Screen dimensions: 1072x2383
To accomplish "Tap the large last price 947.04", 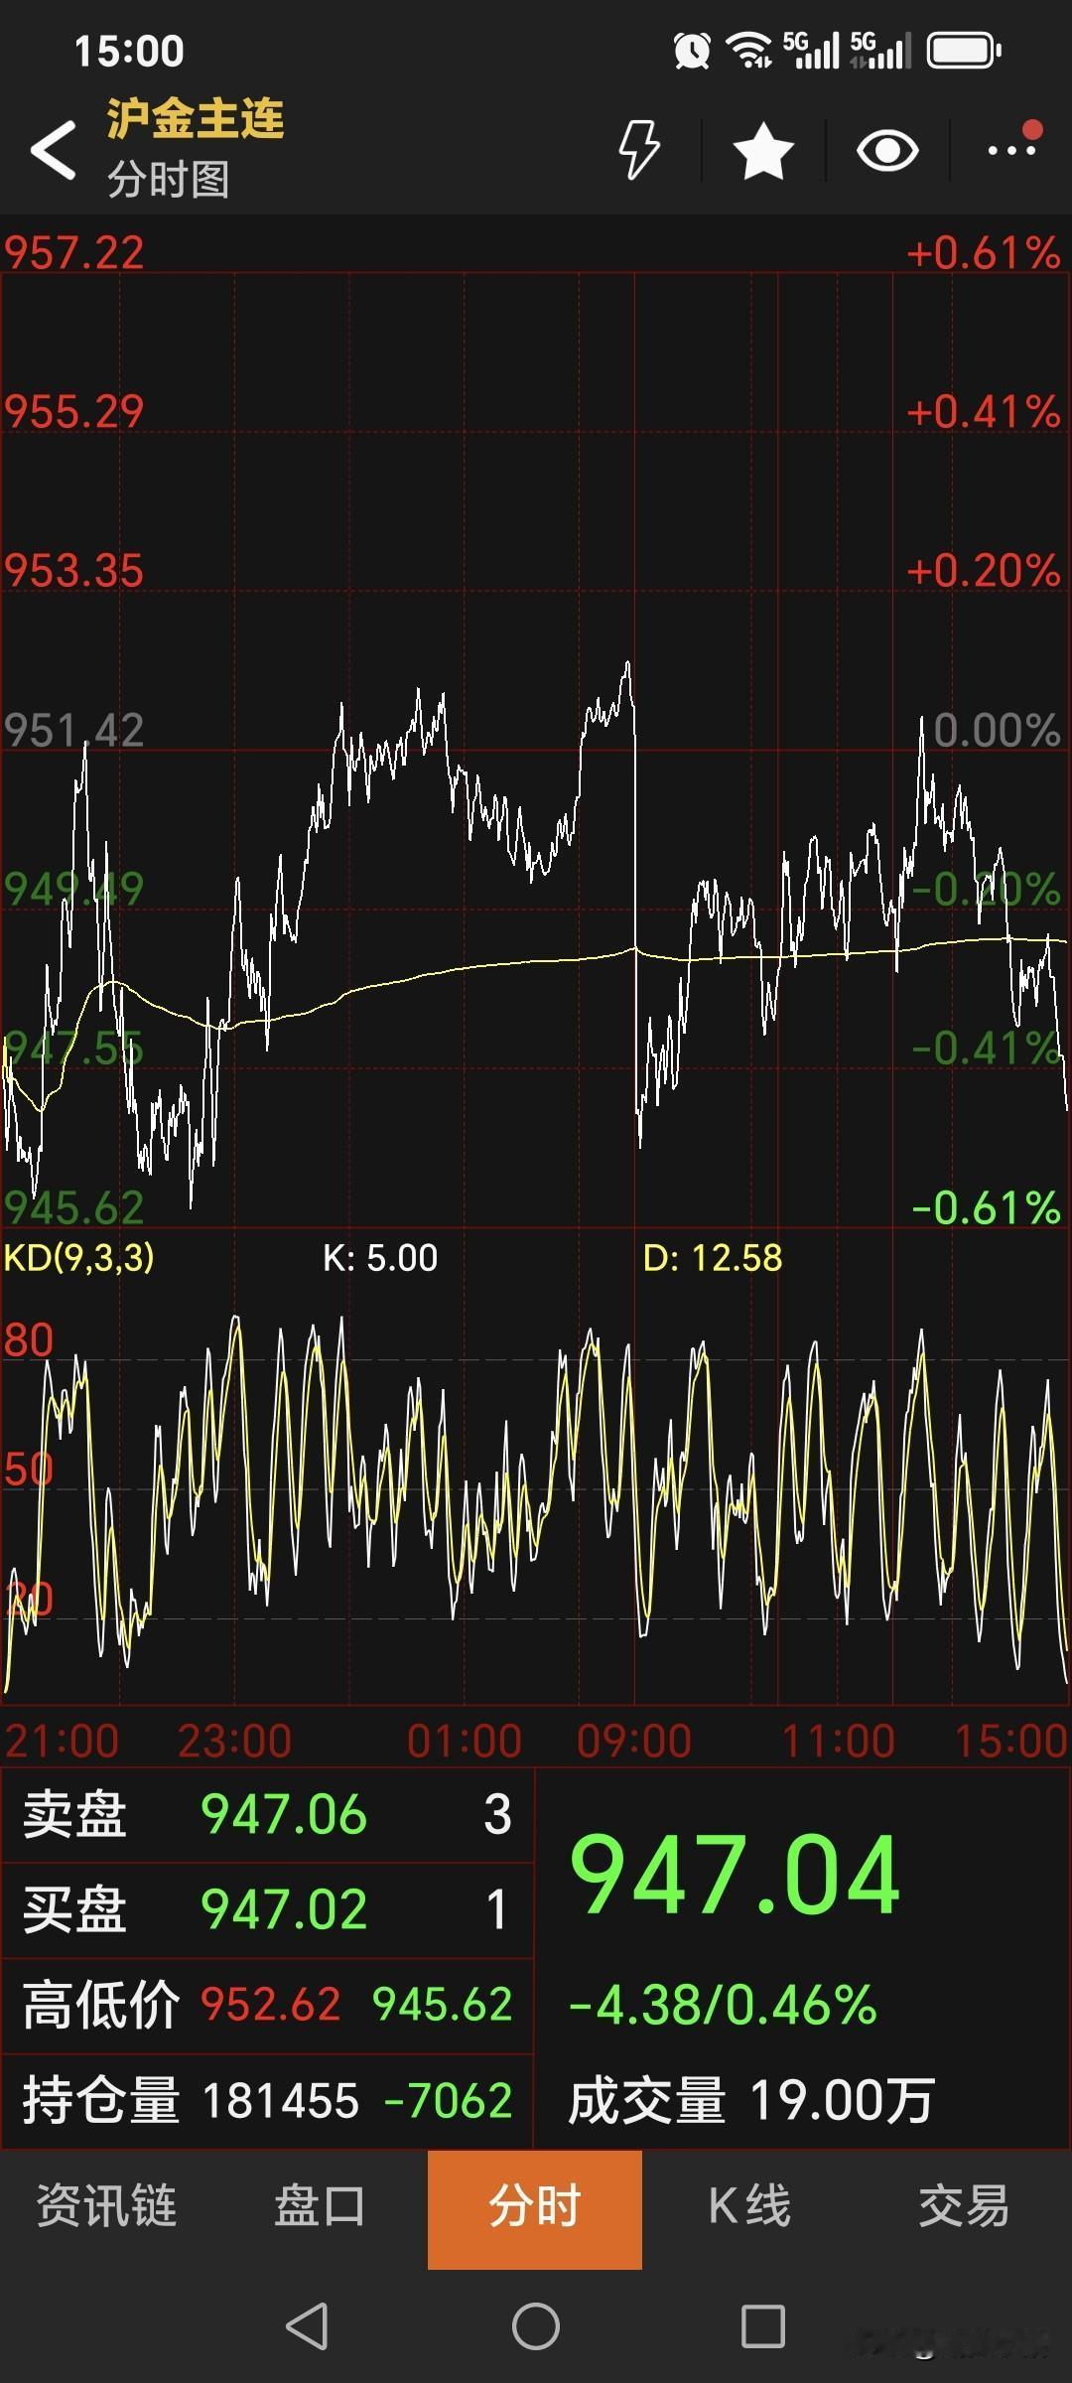I will (736, 1875).
